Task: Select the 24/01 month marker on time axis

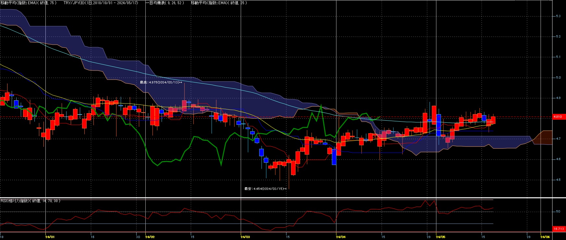Action: point(50,237)
